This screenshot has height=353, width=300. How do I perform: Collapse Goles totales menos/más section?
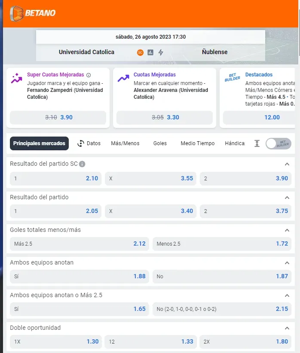287,230
